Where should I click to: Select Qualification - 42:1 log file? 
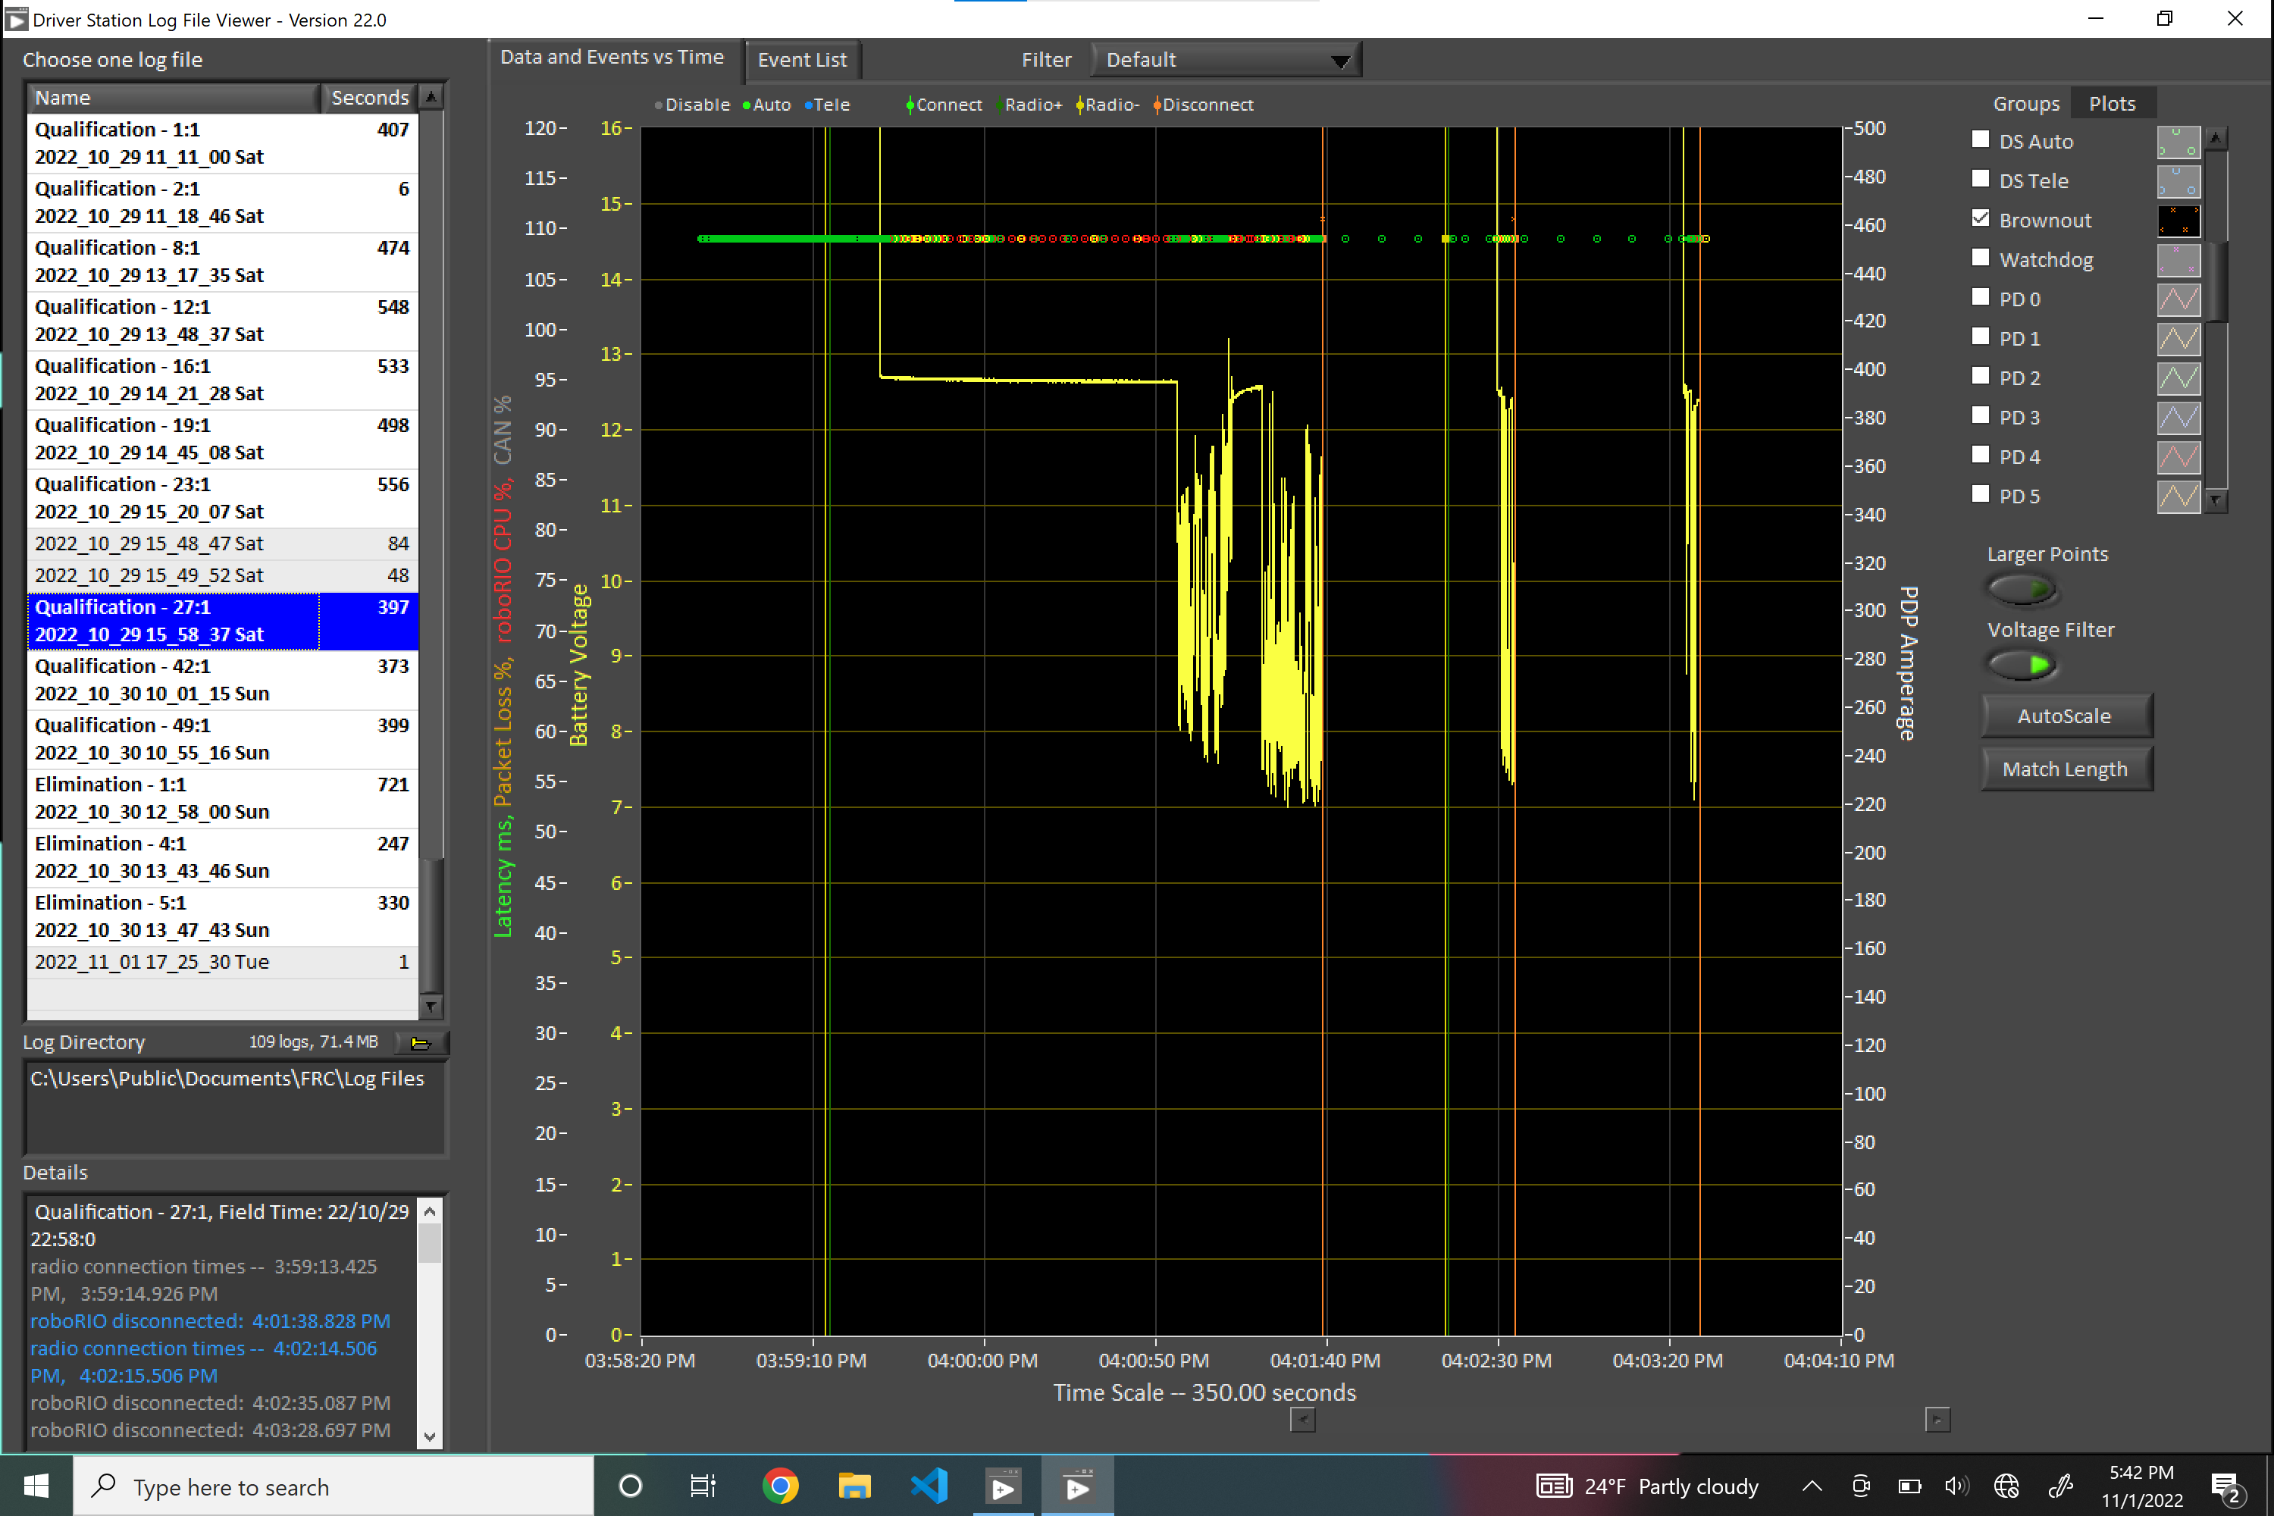222,680
